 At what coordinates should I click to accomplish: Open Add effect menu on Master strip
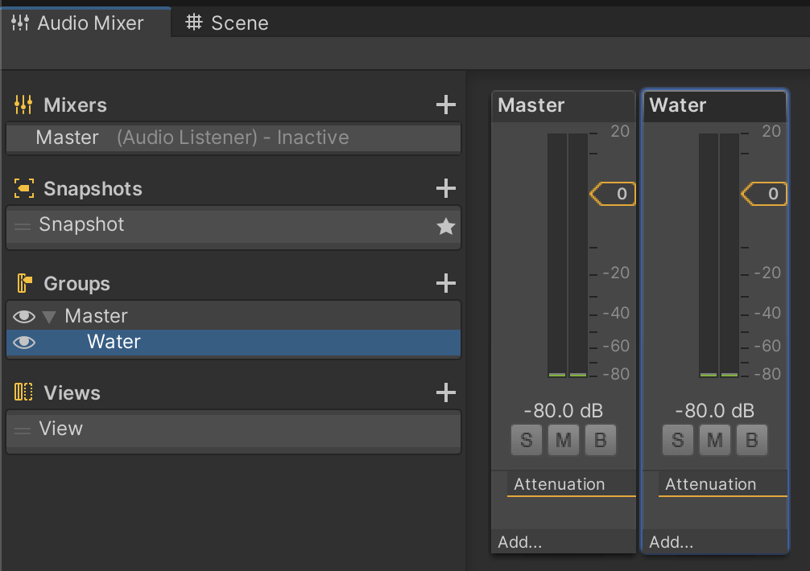(x=520, y=542)
